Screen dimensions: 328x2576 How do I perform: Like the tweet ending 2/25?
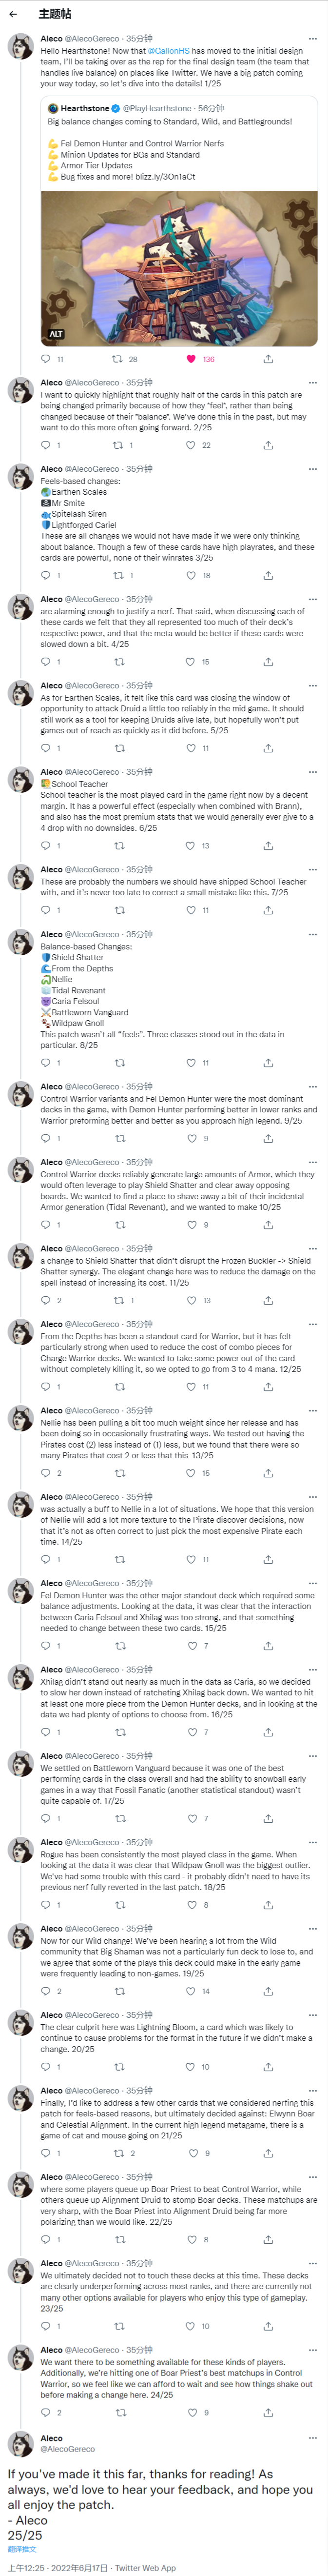(191, 445)
